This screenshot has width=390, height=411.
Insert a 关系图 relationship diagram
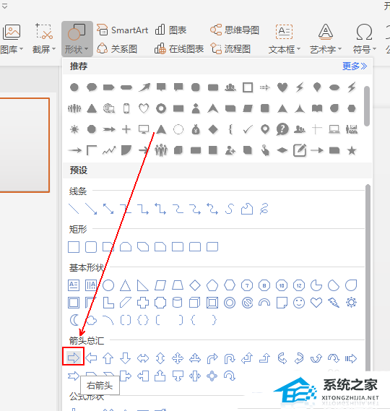pyautogui.click(x=117, y=48)
